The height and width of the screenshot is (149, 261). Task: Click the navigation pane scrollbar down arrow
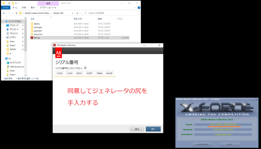click(x=25, y=75)
